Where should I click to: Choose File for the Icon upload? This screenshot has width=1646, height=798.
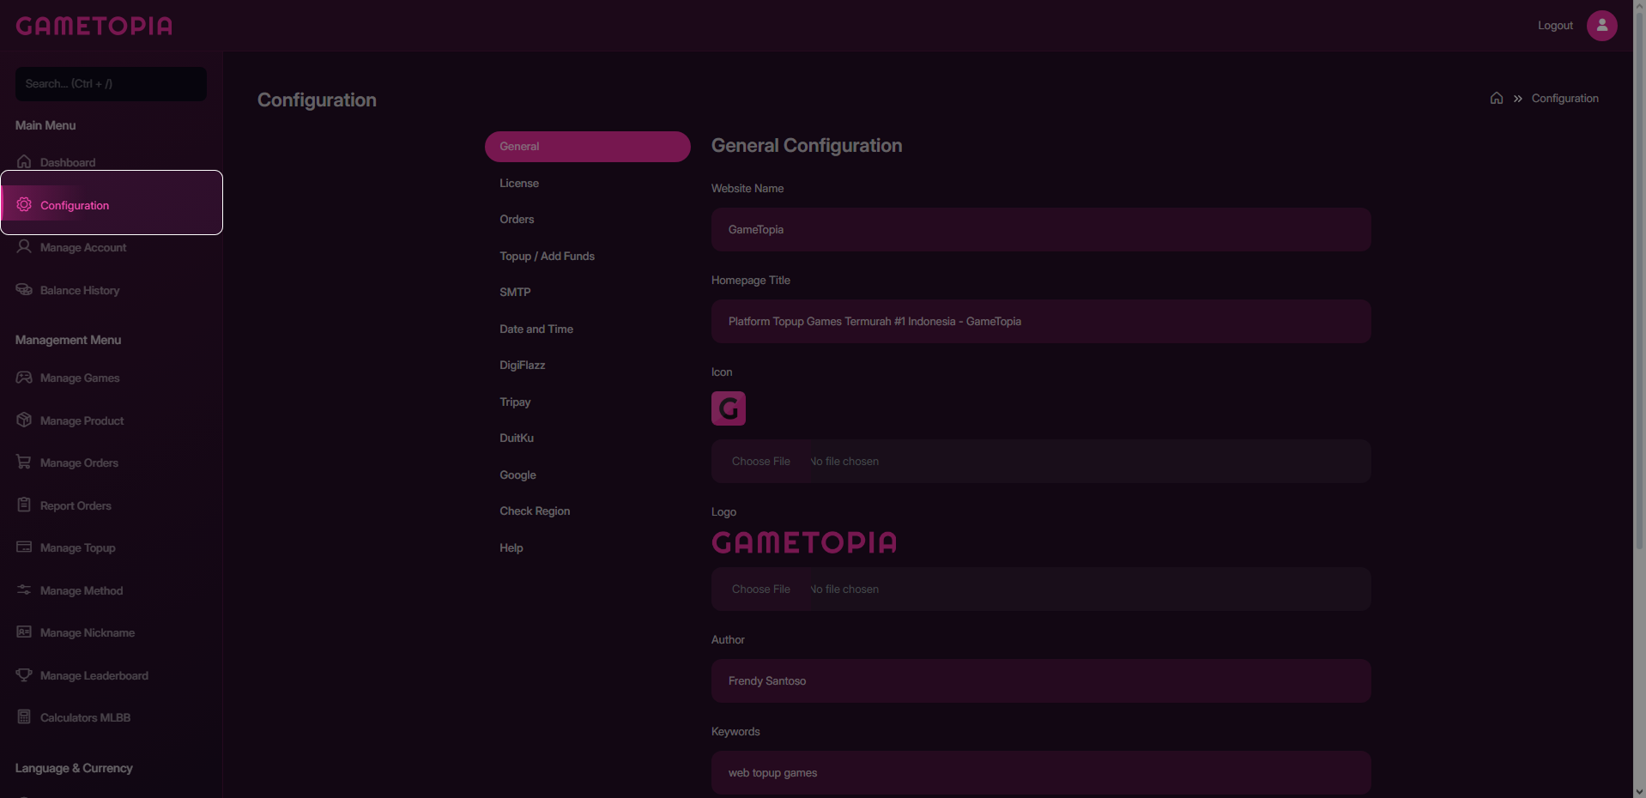(761, 462)
